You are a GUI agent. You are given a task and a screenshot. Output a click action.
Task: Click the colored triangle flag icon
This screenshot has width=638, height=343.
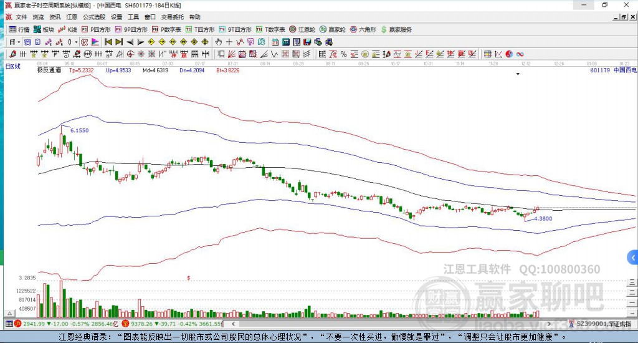coord(95,42)
